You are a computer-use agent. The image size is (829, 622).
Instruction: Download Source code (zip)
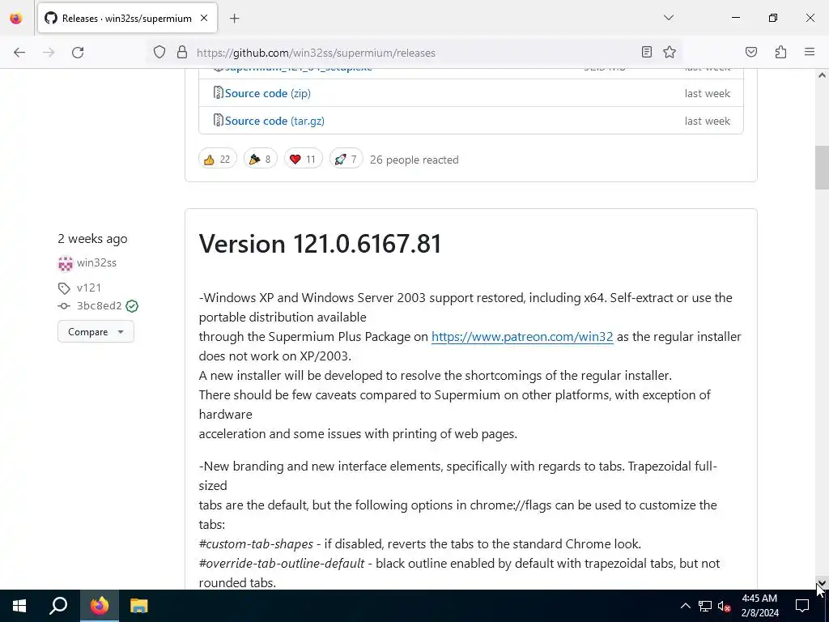pyautogui.click(x=267, y=93)
